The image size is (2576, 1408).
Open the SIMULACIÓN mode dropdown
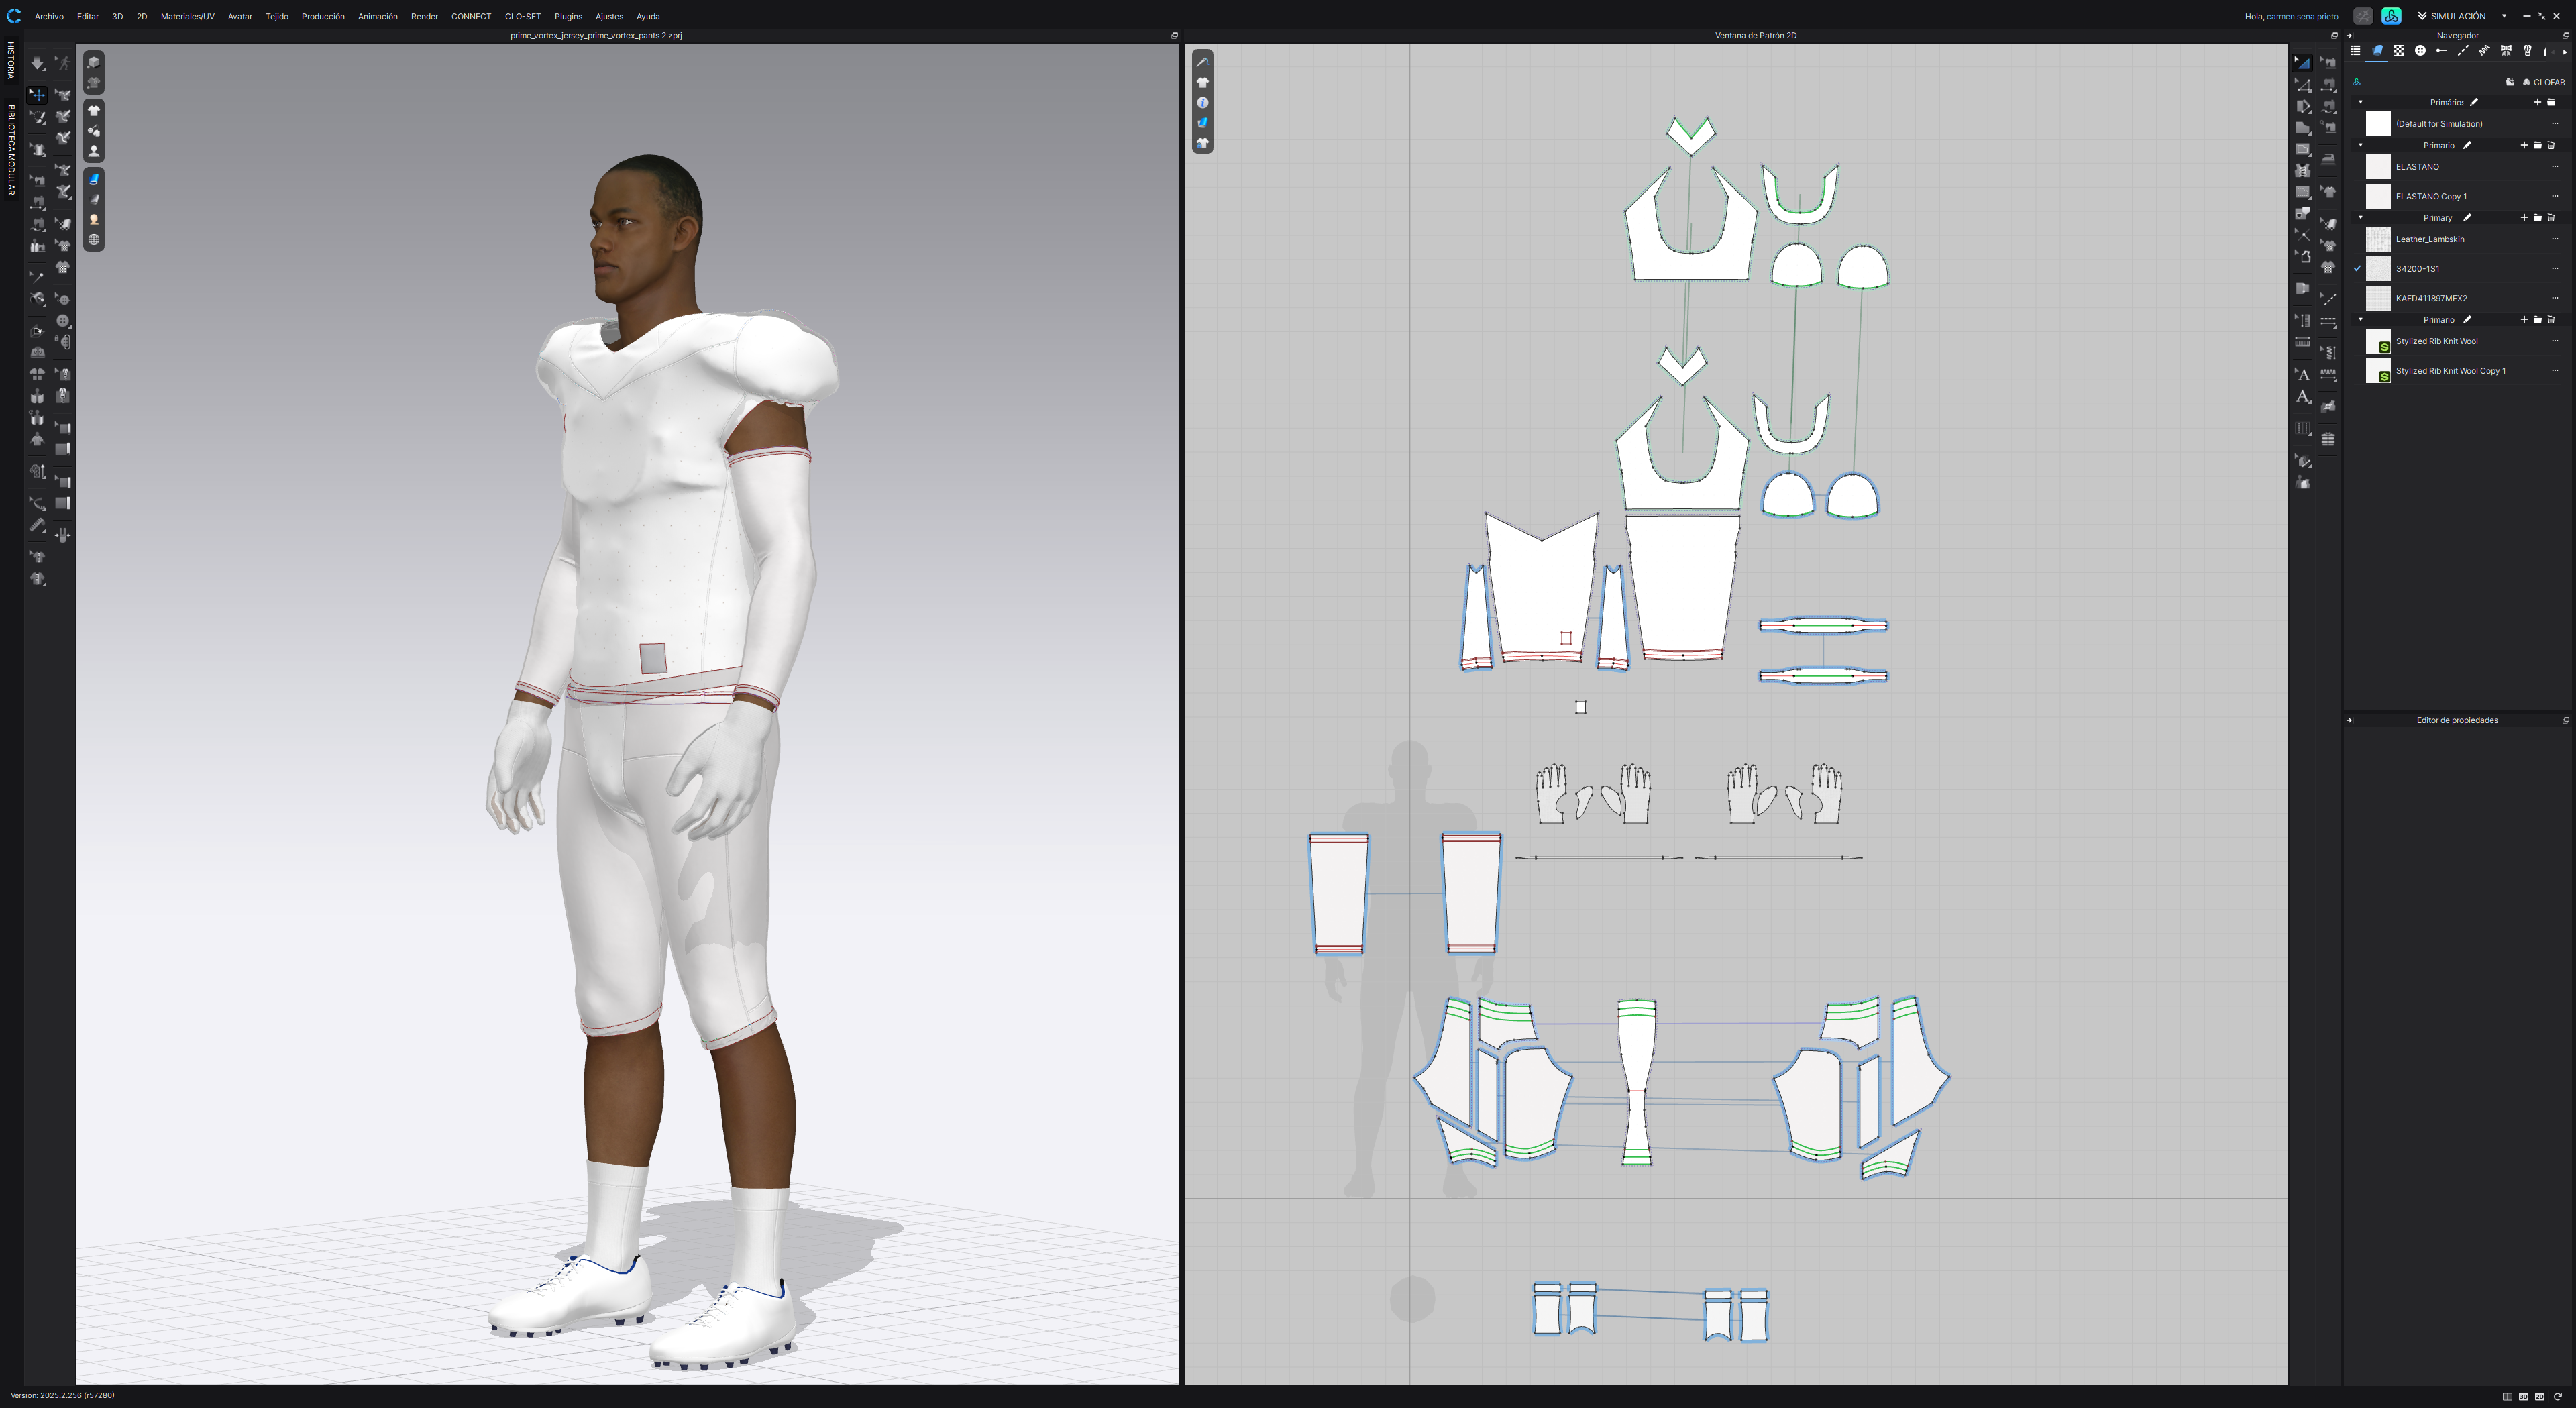[2504, 16]
